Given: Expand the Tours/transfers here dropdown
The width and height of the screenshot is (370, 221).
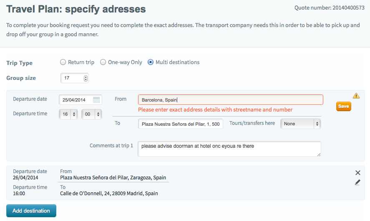Looking at the screenshot, I should click(300, 124).
